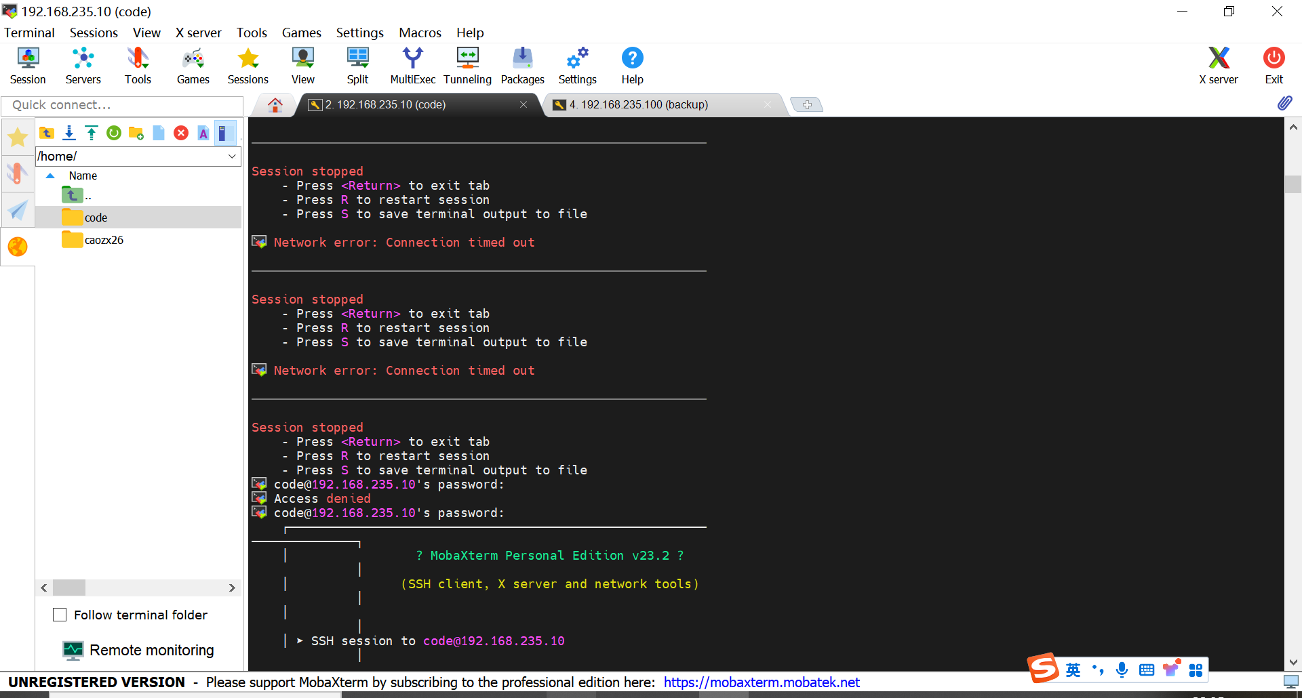Open the Games toolbar icon
This screenshot has width=1302, height=698.
click(x=193, y=66)
